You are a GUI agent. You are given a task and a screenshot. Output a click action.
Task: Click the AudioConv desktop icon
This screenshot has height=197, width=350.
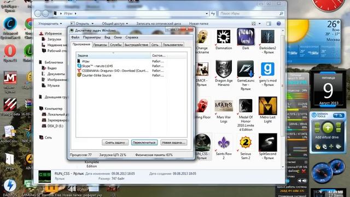point(9,132)
